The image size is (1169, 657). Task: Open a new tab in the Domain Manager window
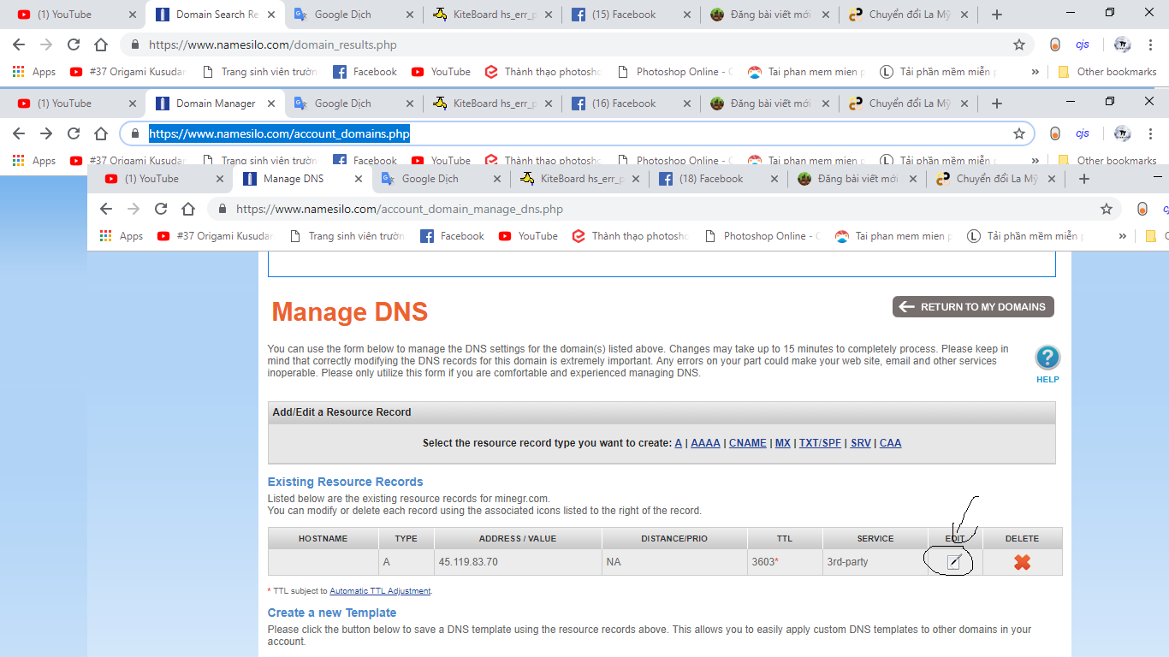pos(997,104)
